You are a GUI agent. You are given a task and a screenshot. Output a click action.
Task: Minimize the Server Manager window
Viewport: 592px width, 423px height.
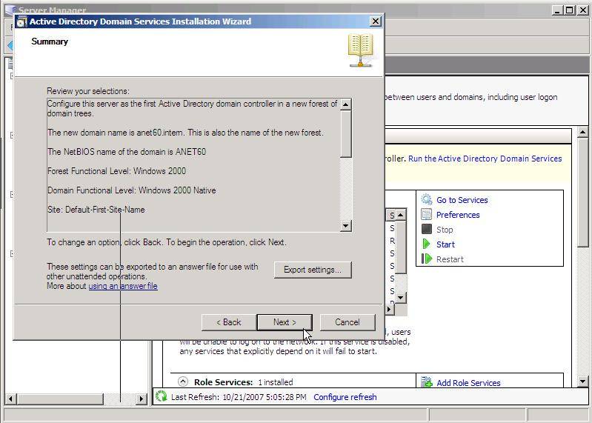point(557,10)
